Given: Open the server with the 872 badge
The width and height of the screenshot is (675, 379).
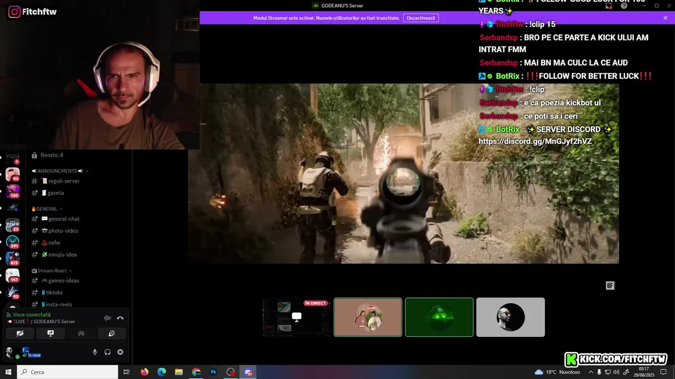Looking at the screenshot, I should pyautogui.click(x=13, y=258).
